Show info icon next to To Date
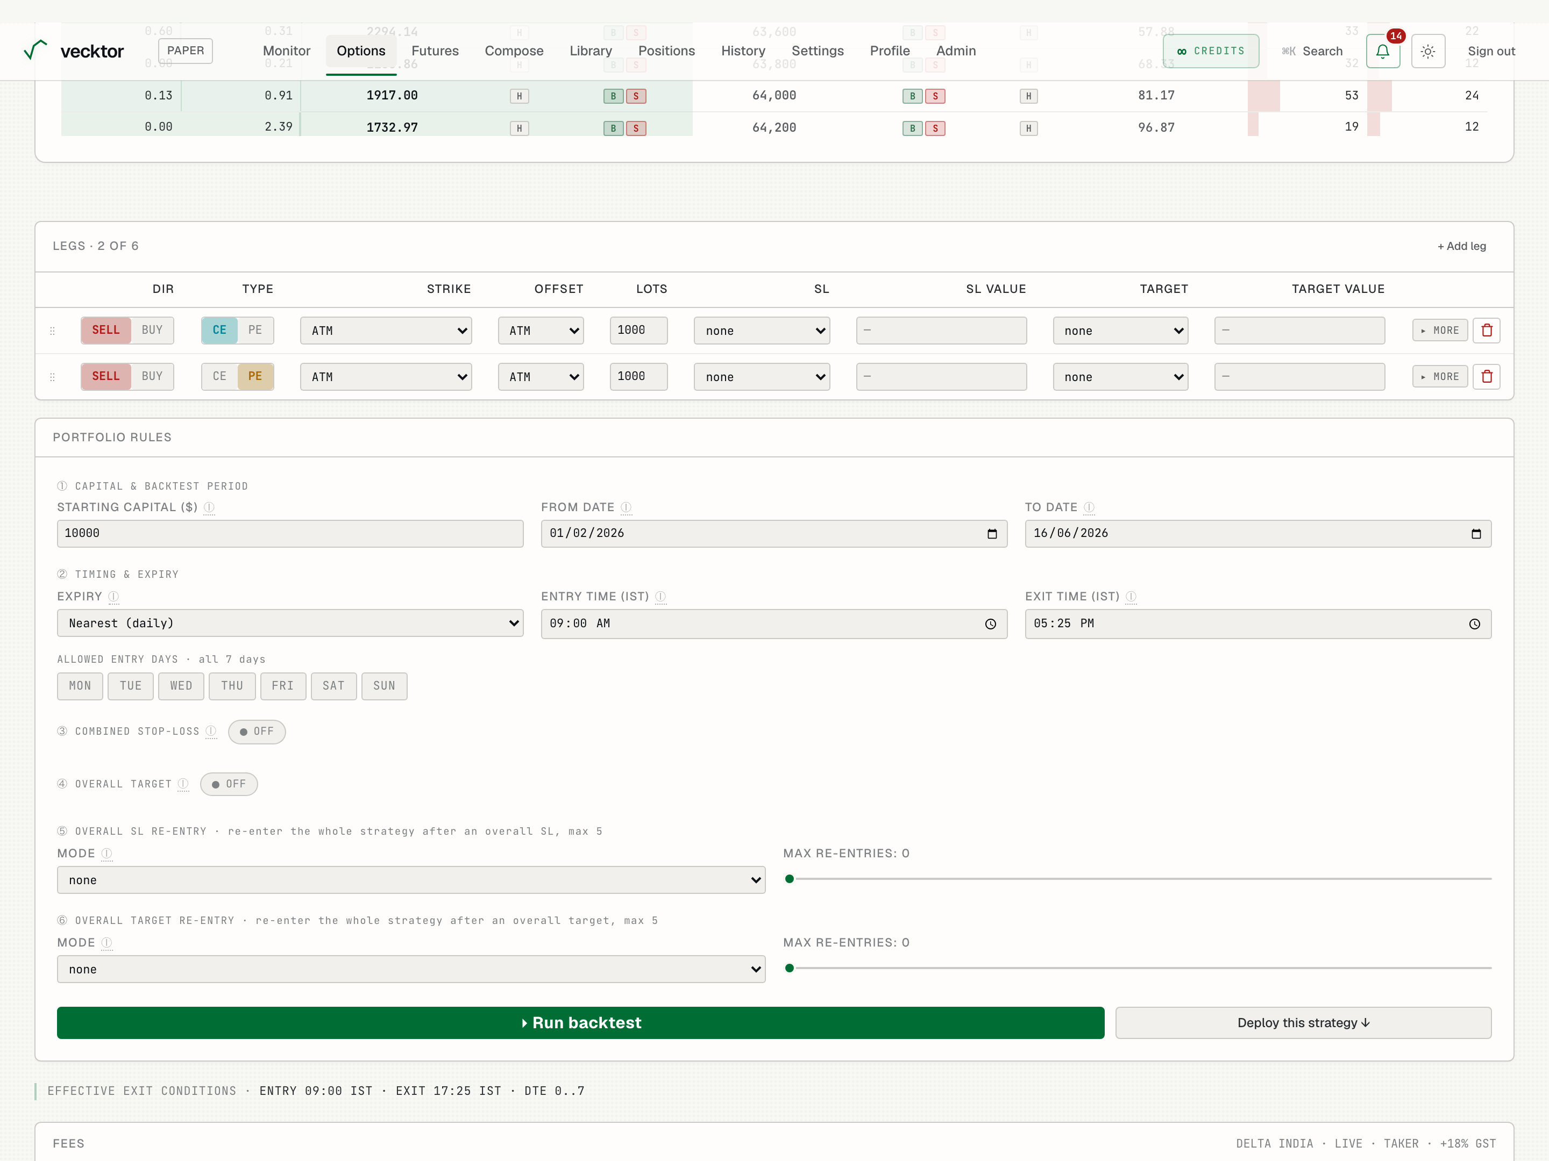1549x1161 pixels. 1089,507
